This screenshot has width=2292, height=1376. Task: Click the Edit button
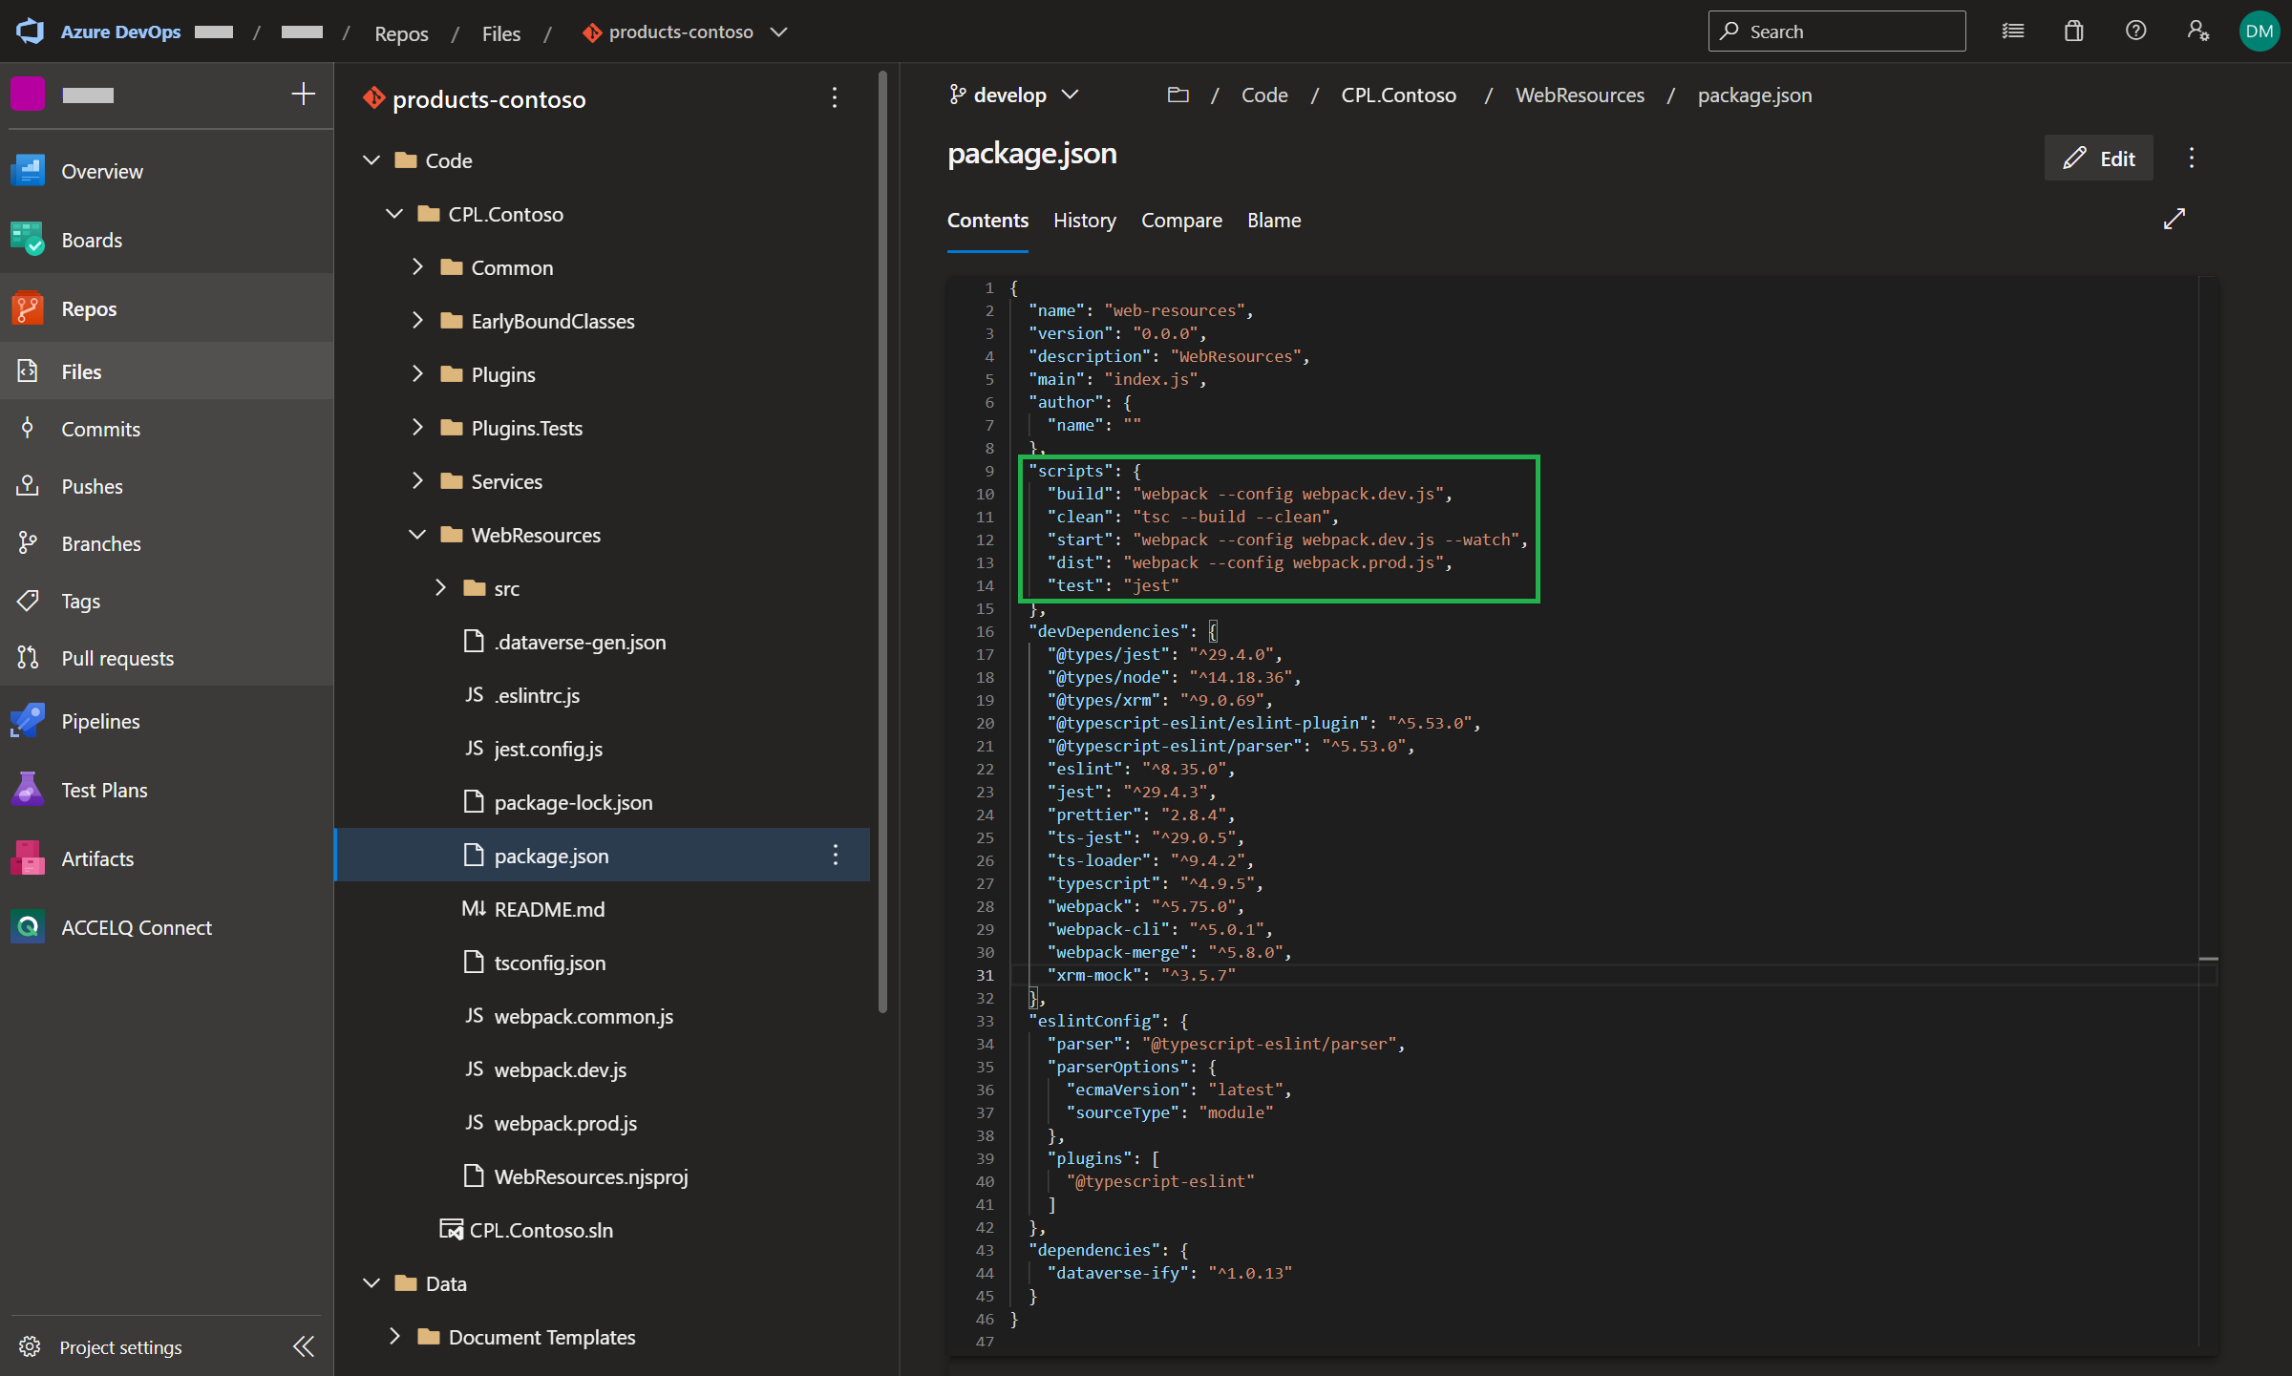tap(2098, 159)
